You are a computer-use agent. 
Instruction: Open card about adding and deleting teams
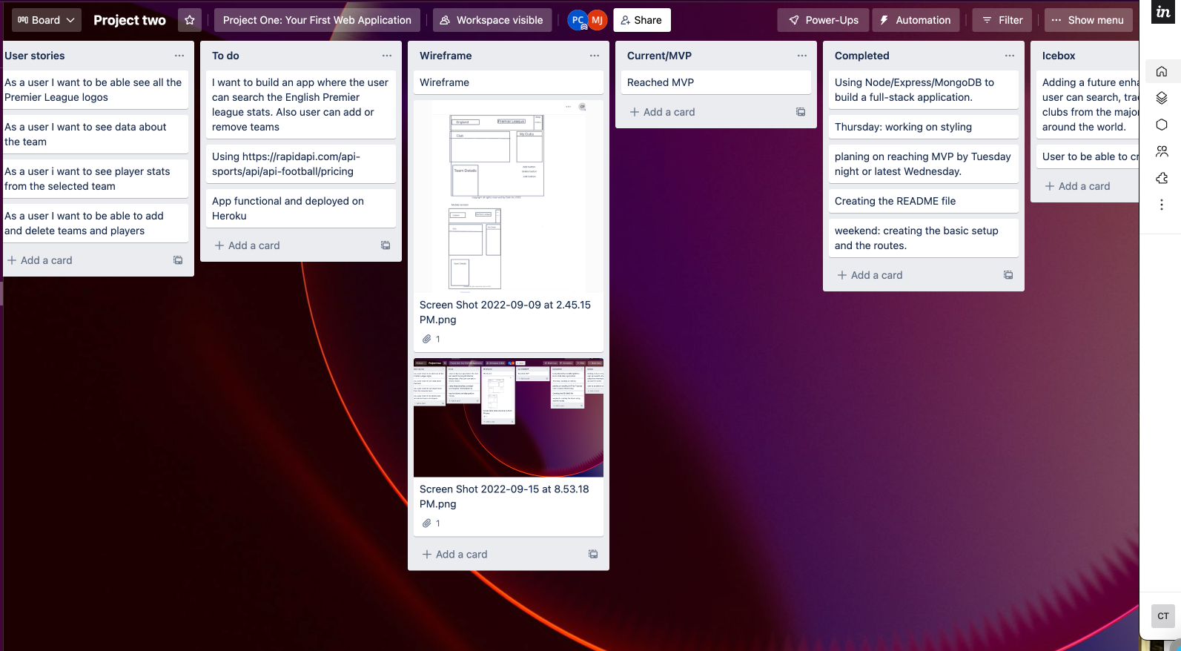click(x=94, y=223)
